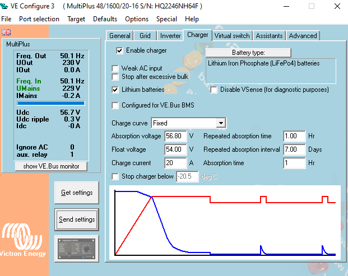Open the remote control panel image button
Screen dimensions: 348x276
[x=77, y=249]
